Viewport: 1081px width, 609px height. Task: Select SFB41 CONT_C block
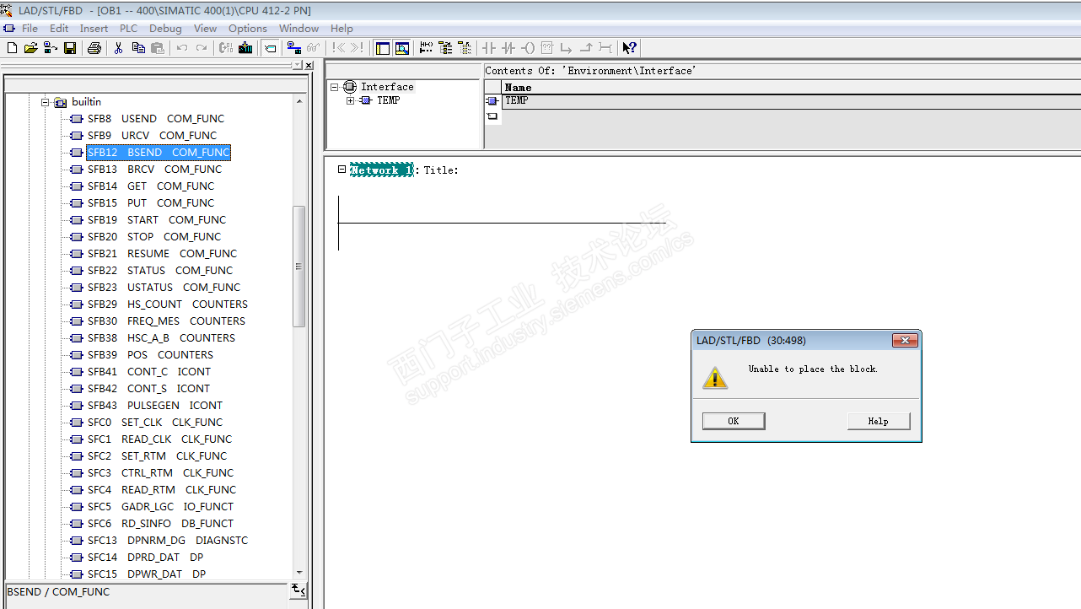click(150, 372)
